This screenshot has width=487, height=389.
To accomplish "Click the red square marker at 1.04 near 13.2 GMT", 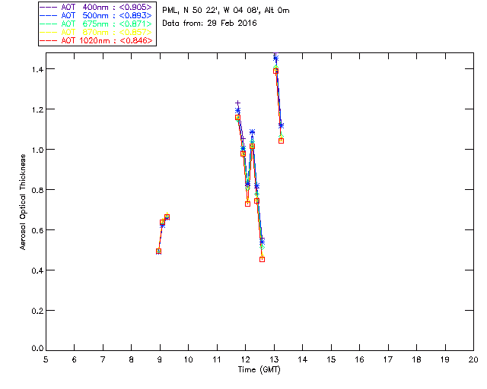I will pos(281,141).
